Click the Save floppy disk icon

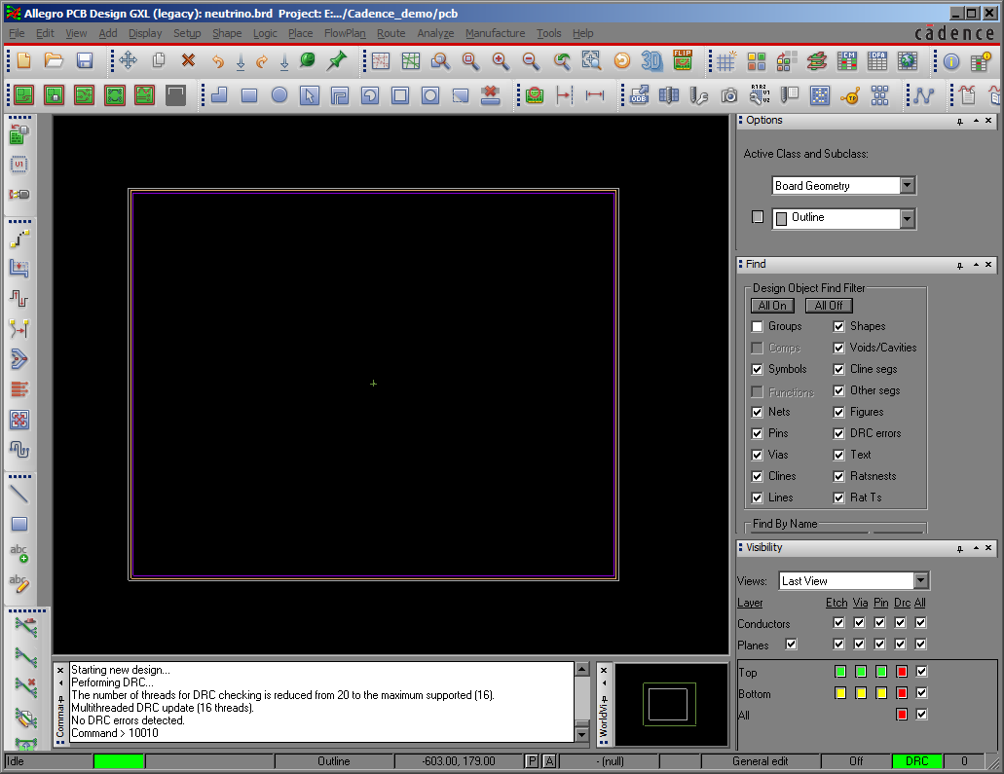[x=85, y=60]
